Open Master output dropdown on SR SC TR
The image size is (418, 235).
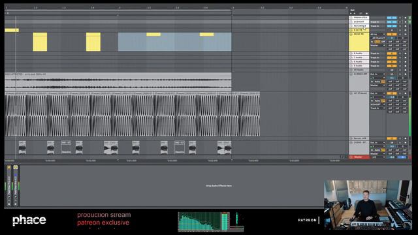coord(378,45)
